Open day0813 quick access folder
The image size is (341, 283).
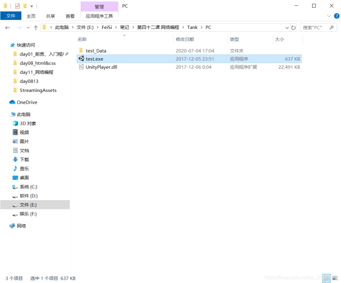coord(29,81)
